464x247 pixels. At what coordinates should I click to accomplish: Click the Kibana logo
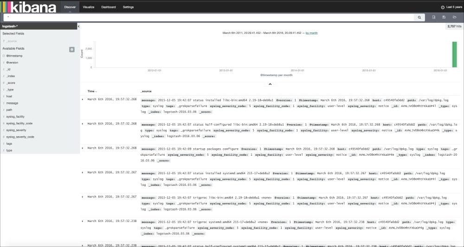28,7
